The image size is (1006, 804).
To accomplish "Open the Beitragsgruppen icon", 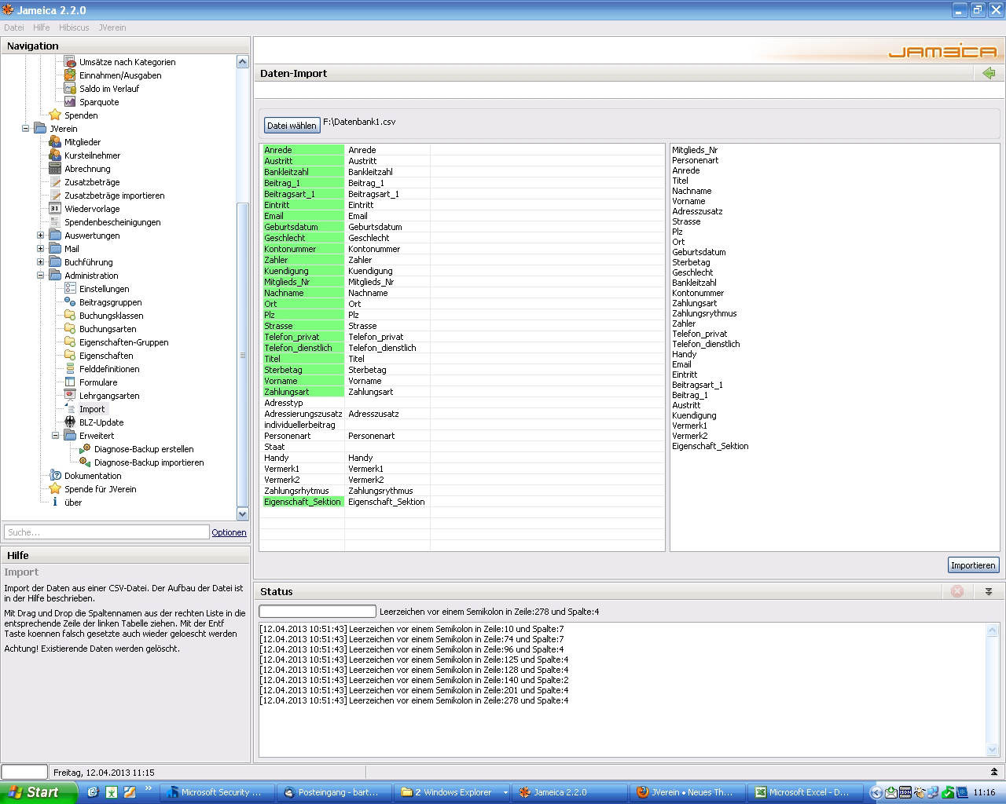I will [x=70, y=302].
